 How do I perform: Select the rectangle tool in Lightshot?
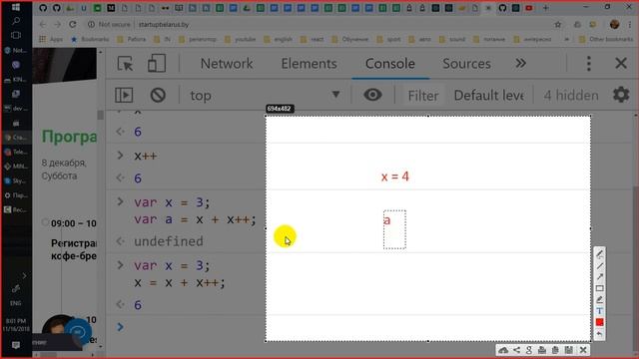(x=599, y=288)
